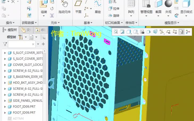Toggle model tree show/hide eye icon
Image resolution: width=194 pixels, height=121 pixels.
point(43,37)
